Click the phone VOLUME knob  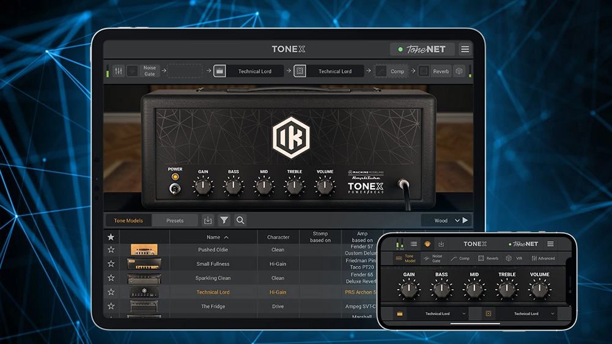[539, 290]
